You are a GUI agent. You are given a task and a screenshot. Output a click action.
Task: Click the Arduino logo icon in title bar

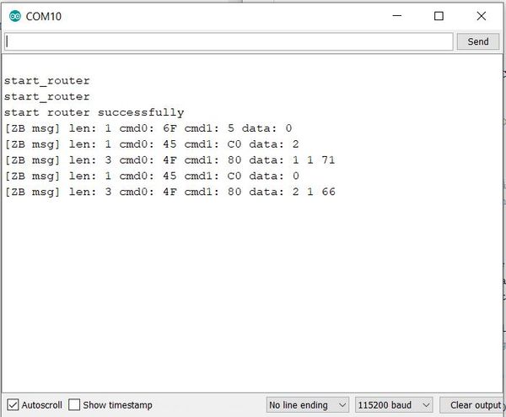pyautogui.click(x=15, y=16)
